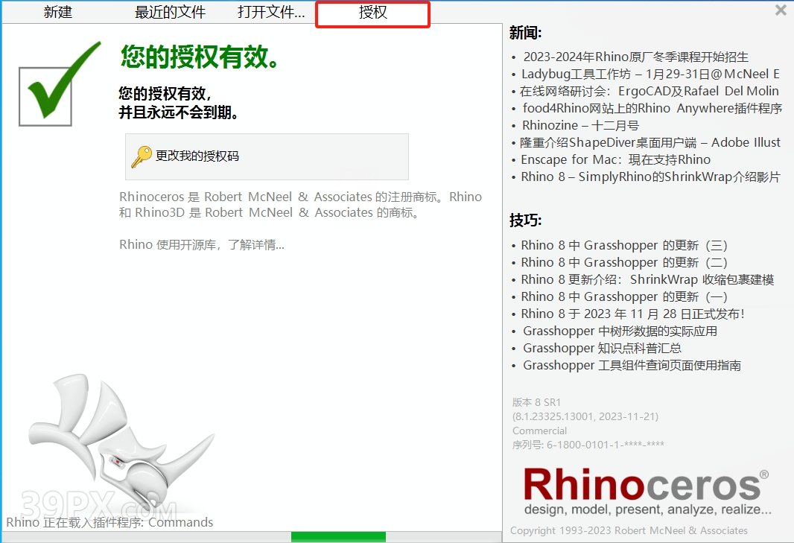794x543 pixels.
Task: Open 了解详情... open source link
Action: coord(255,244)
